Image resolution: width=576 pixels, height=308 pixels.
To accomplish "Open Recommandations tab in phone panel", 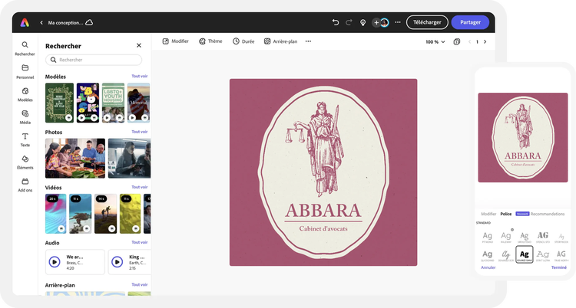I will tap(548, 214).
